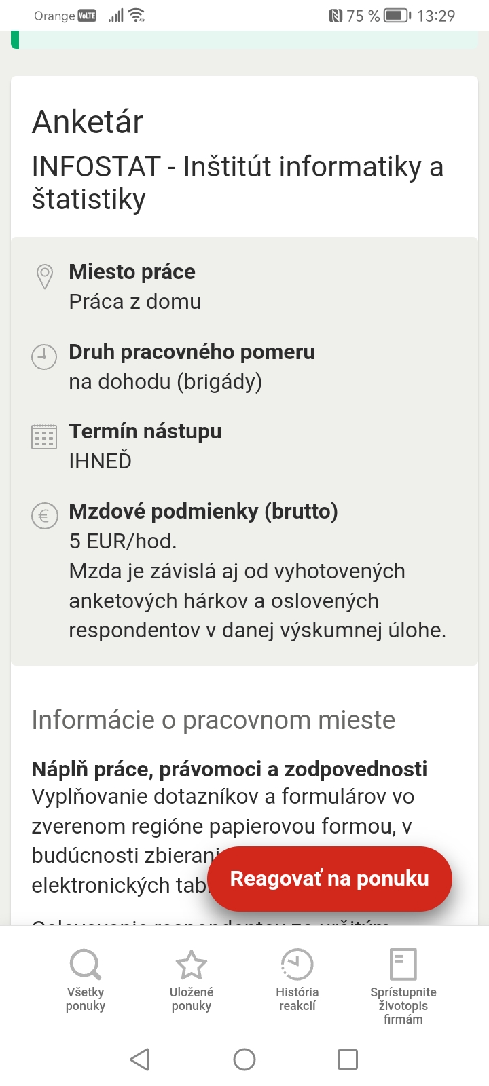Tap the euro salary icon
This screenshot has height=1086, width=489.
[44, 516]
